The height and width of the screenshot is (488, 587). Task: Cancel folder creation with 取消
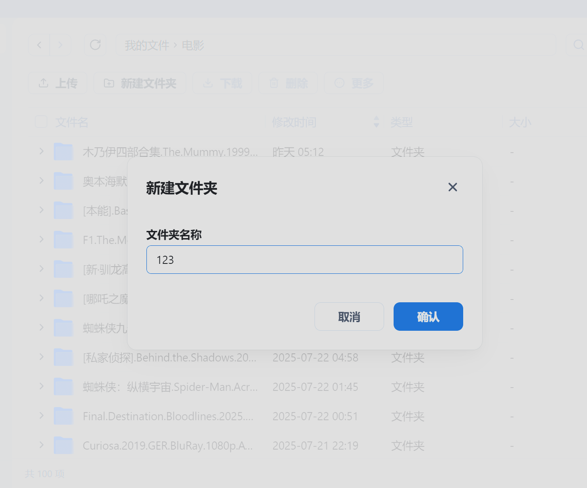[x=349, y=317]
